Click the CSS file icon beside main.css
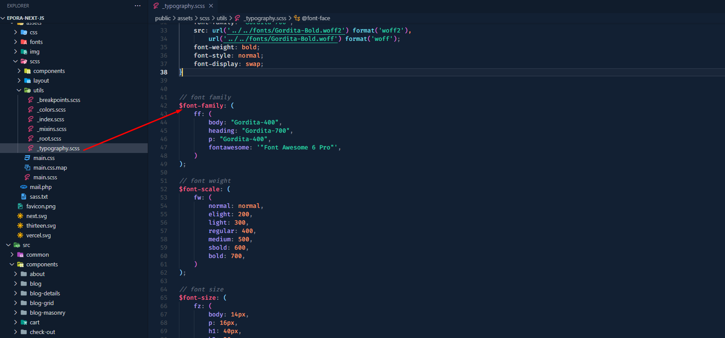Image resolution: width=725 pixels, height=338 pixels. pos(27,158)
